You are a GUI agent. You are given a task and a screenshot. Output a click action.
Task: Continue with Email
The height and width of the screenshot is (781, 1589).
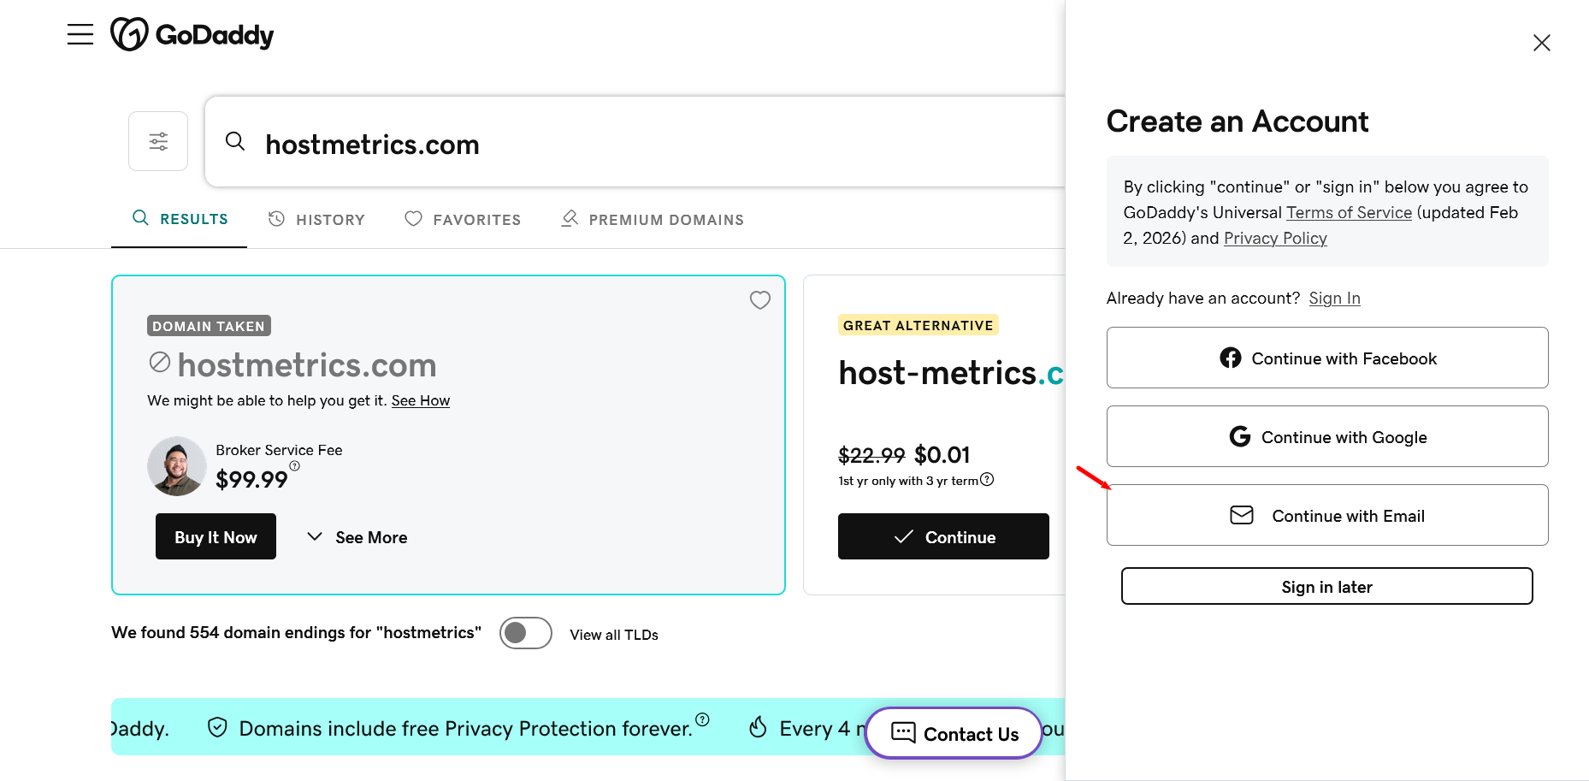point(1327,515)
